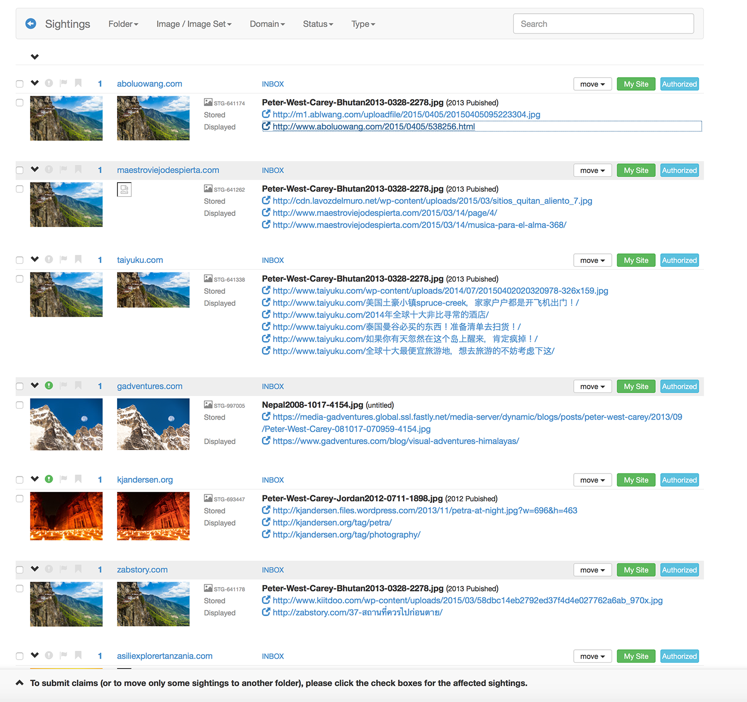
Task: Click the INBOX label in asiliexplorertanzania.com row
Action: pos(273,656)
